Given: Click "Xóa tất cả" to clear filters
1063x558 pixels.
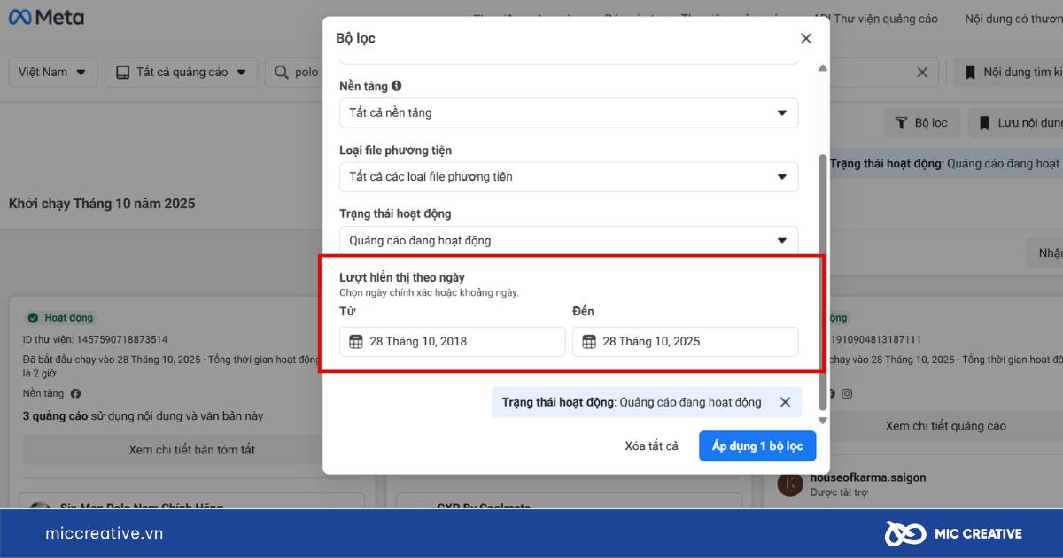Looking at the screenshot, I should coord(651,446).
